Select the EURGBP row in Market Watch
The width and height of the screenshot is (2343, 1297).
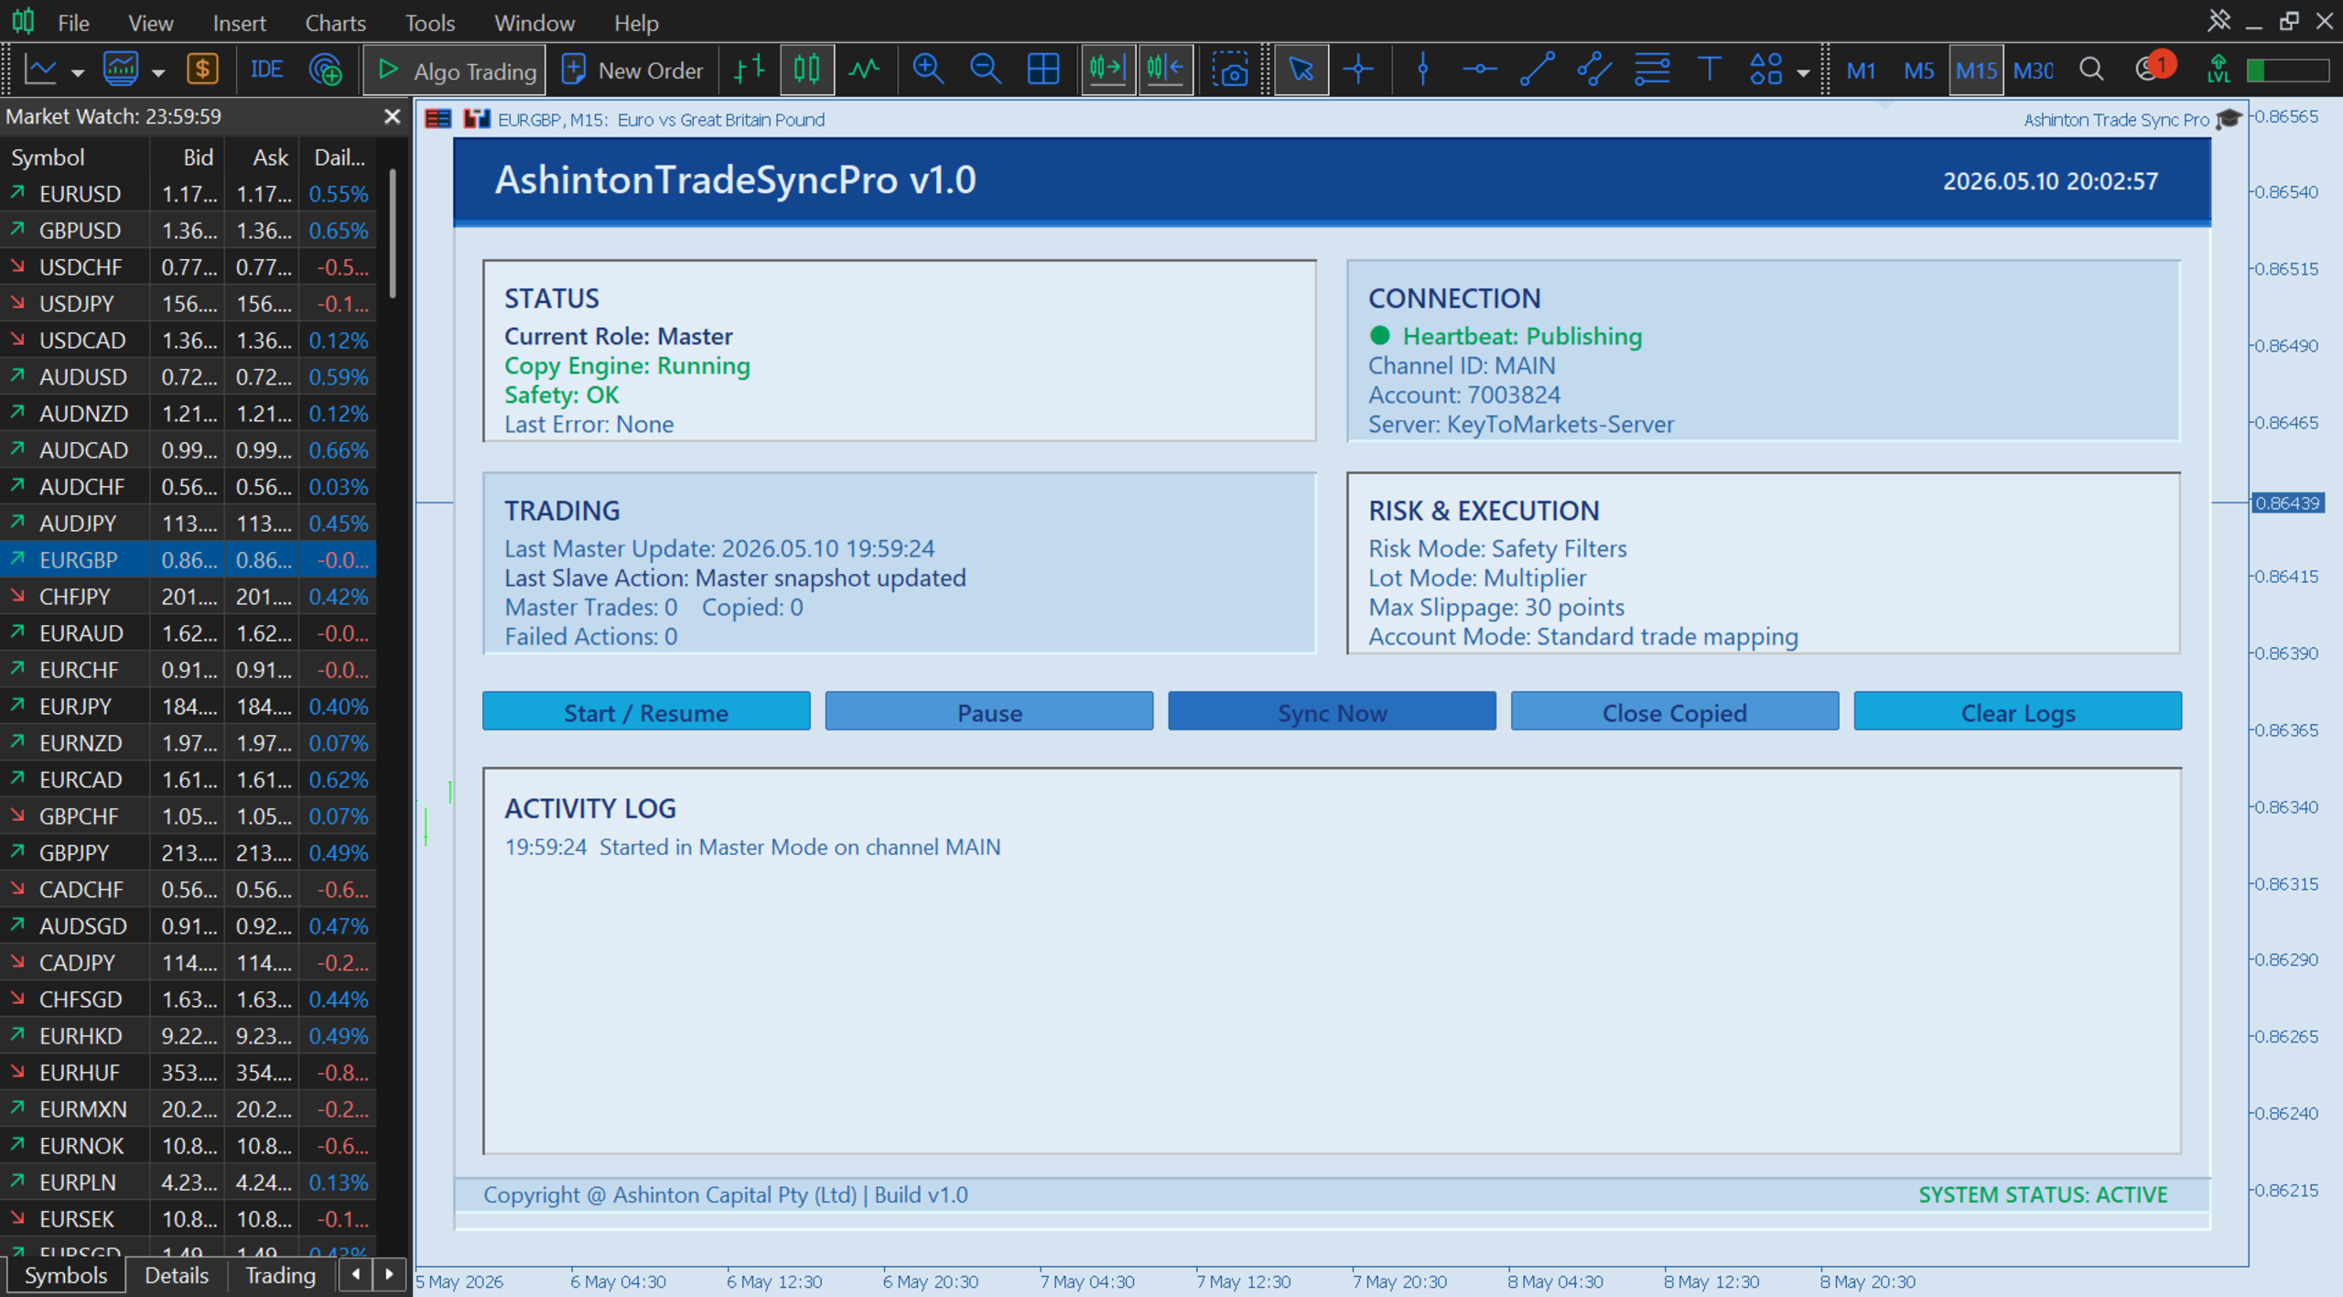tap(189, 560)
